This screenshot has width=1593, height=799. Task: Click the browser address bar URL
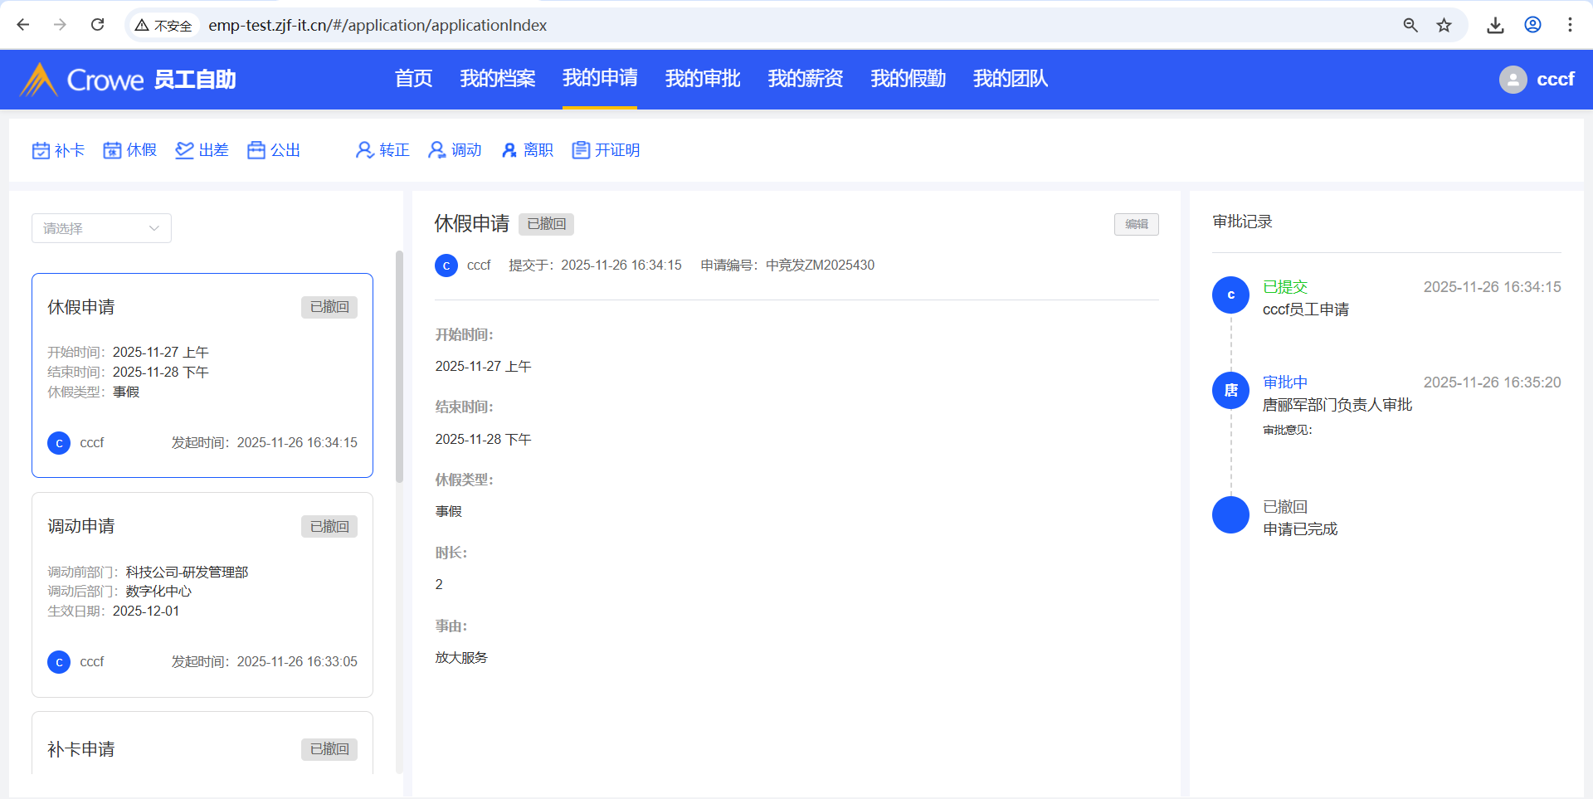pos(378,25)
